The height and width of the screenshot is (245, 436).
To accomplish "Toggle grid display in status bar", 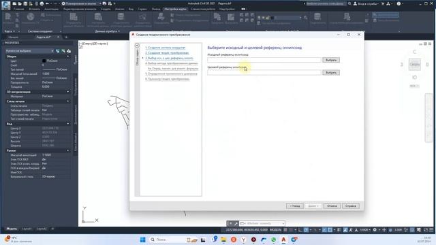I will [285, 230].
